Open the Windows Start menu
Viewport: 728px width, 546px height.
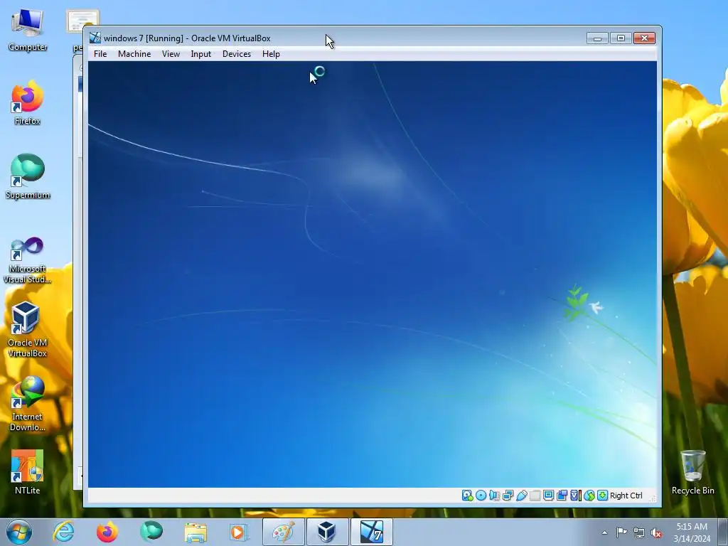pos(19,532)
